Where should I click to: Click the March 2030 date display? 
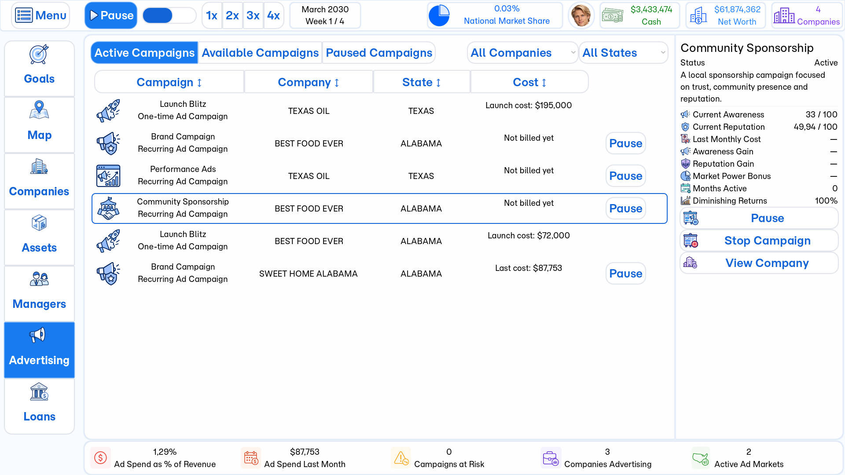coord(325,15)
